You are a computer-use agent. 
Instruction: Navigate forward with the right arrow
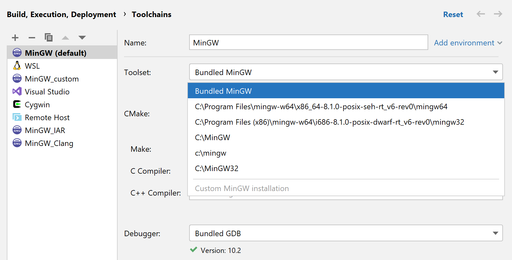pos(498,14)
